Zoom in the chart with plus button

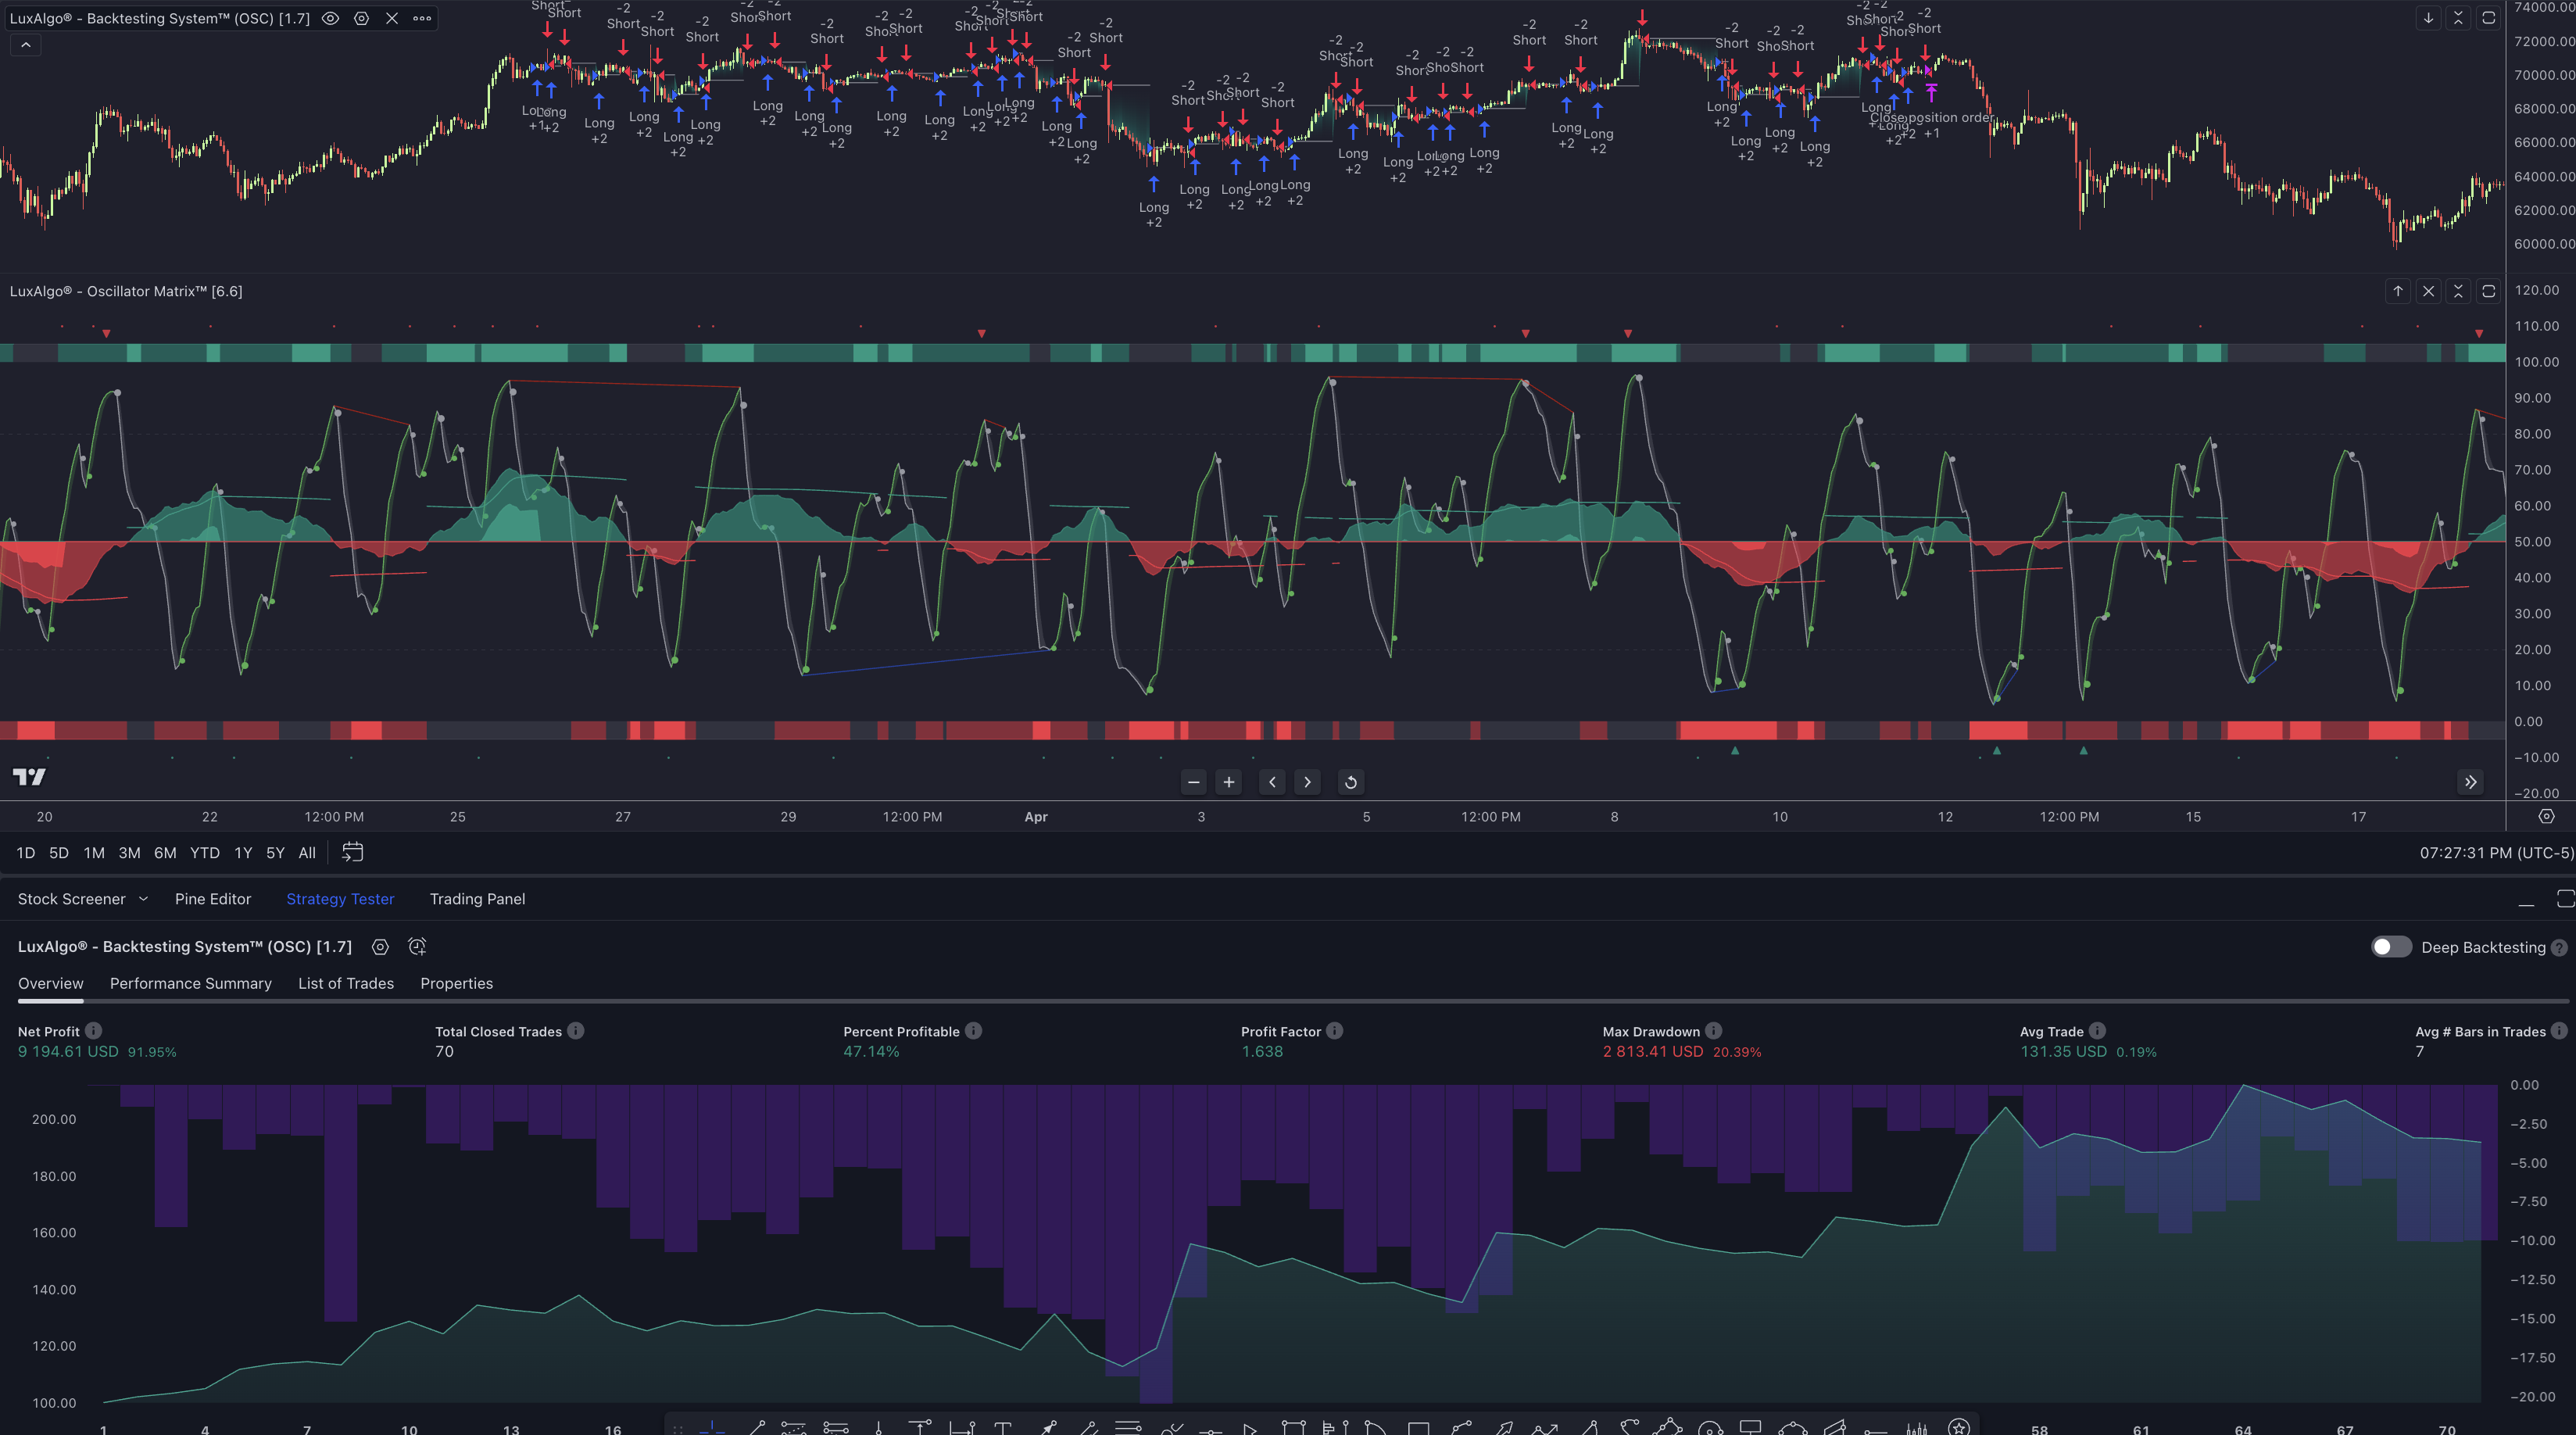[1229, 782]
